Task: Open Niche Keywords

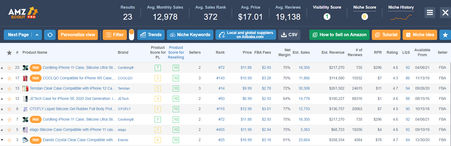Action: tap(190, 35)
